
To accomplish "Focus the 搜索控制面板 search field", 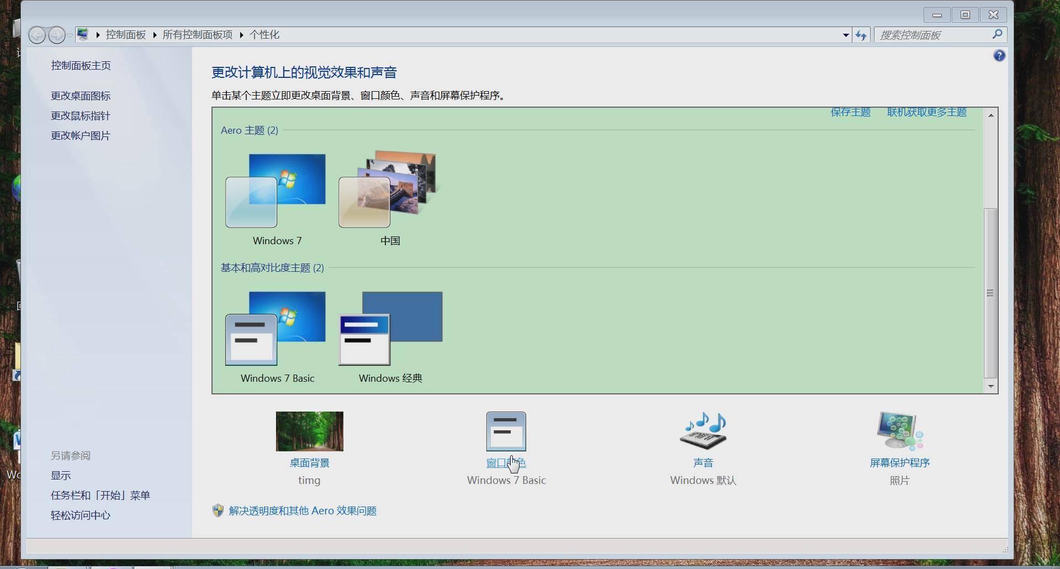I will click(941, 35).
